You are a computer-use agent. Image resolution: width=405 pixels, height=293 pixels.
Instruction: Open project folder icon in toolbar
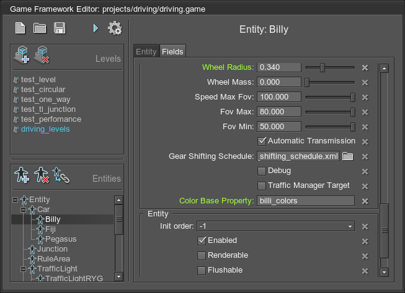[x=40, y=28]
